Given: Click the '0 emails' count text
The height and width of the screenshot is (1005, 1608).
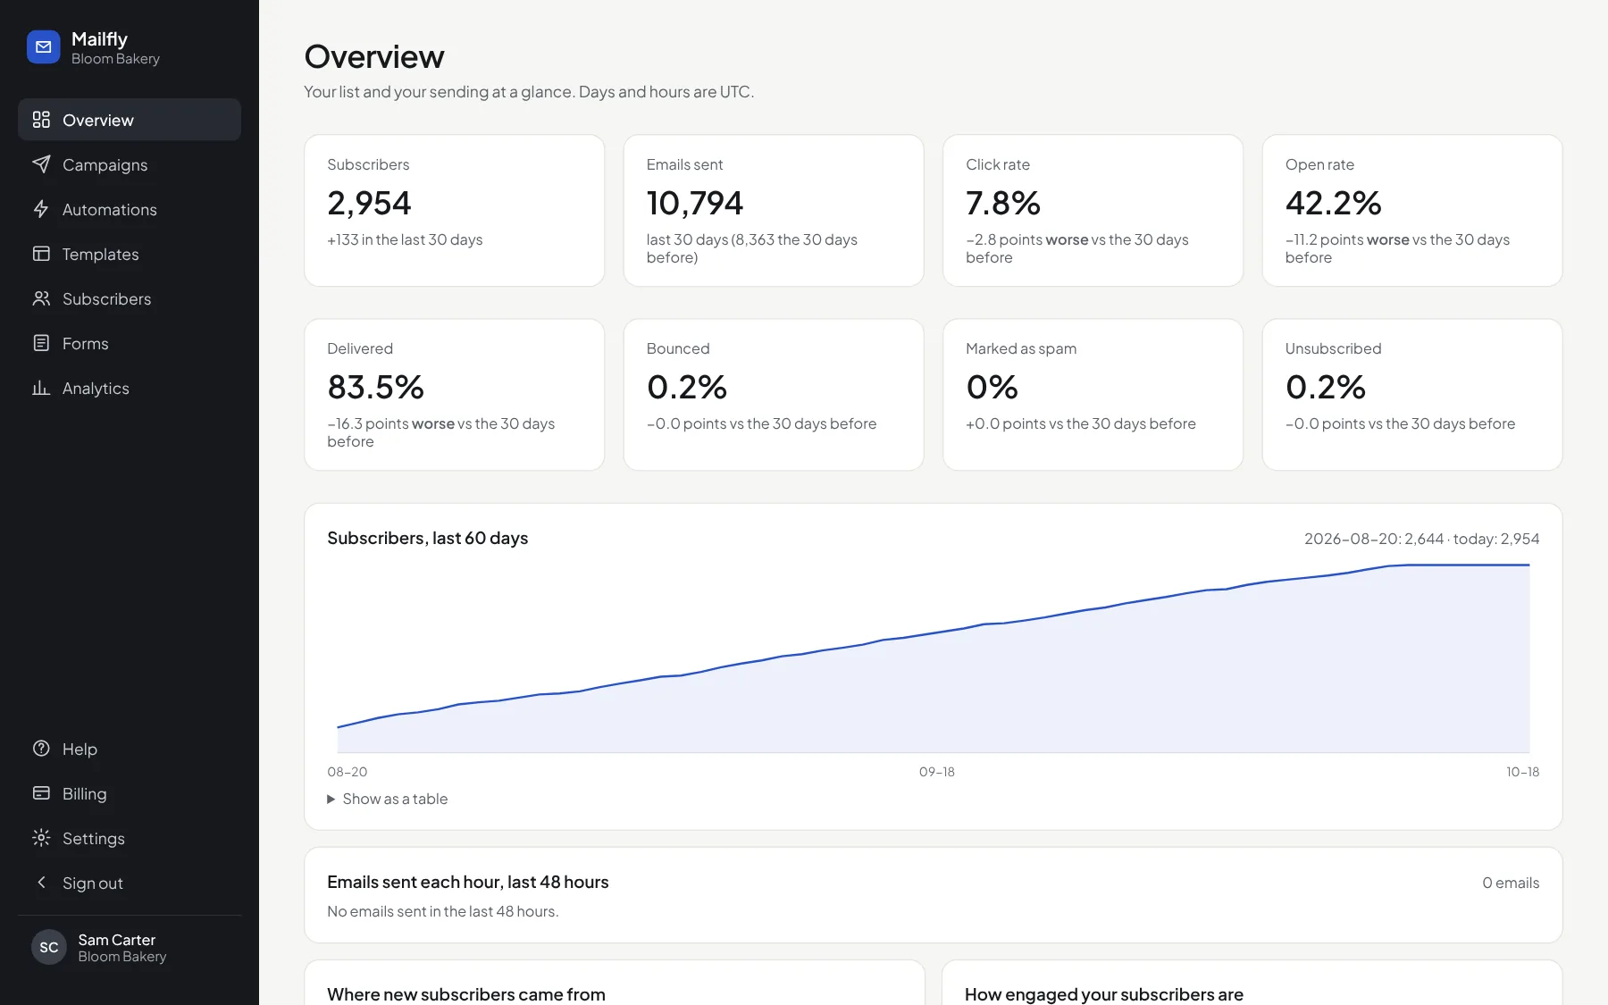Looking at the screenshot, I should tap(1511, 883).
